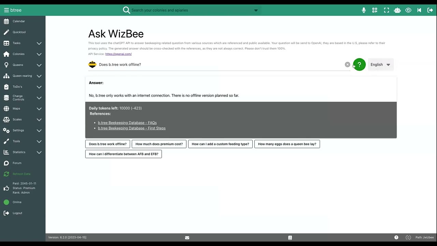Click the Queens icon in sidebar
The width and height of the screenshot is (437, 246).
click(x=6, y=65)
